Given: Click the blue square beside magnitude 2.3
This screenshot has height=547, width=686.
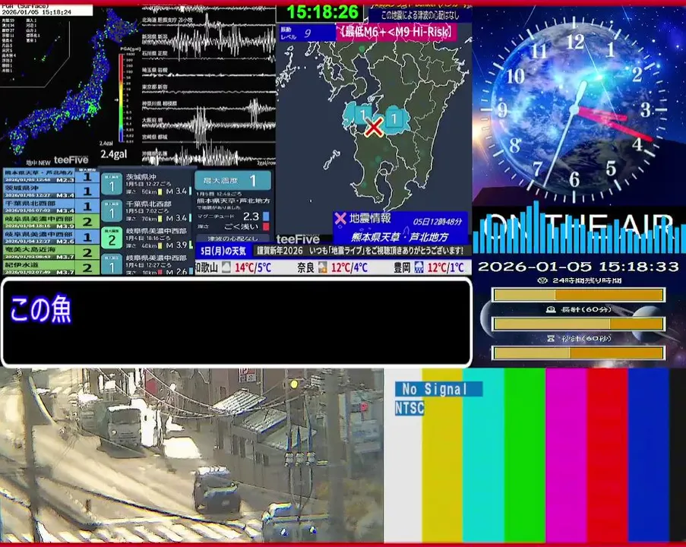Looking at the screenshot, I should click(x=266, y=217).
